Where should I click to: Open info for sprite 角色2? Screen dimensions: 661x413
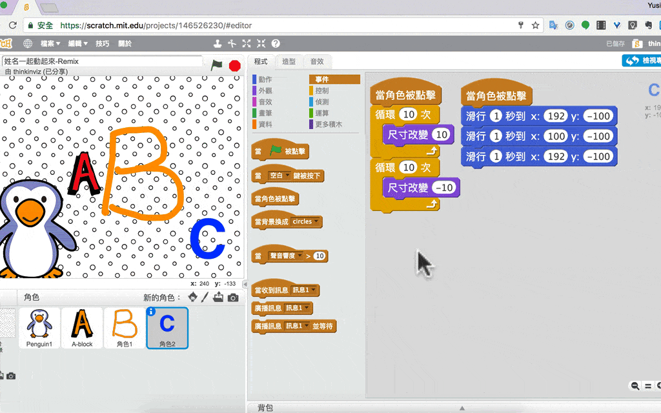pyautogui.click(x=151, y=312)
